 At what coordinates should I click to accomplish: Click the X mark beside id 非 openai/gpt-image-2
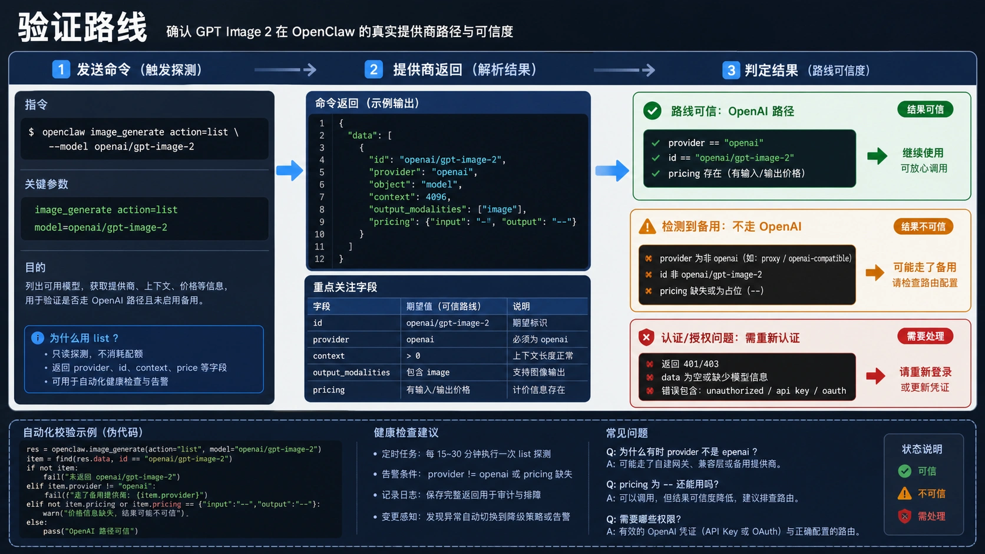pos(649,274)
